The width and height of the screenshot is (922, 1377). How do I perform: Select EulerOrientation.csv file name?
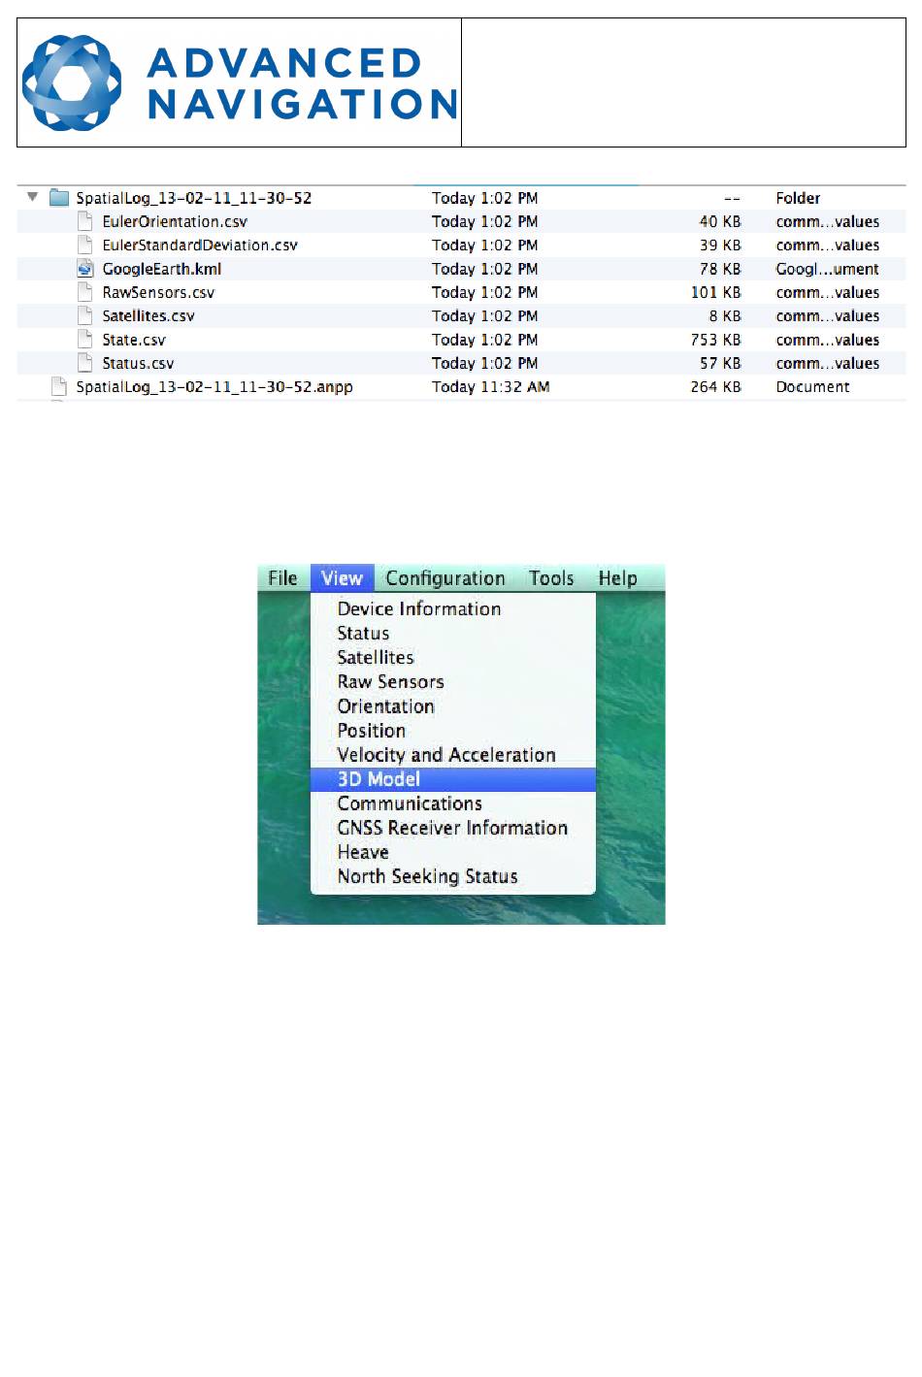click(175, 221)
